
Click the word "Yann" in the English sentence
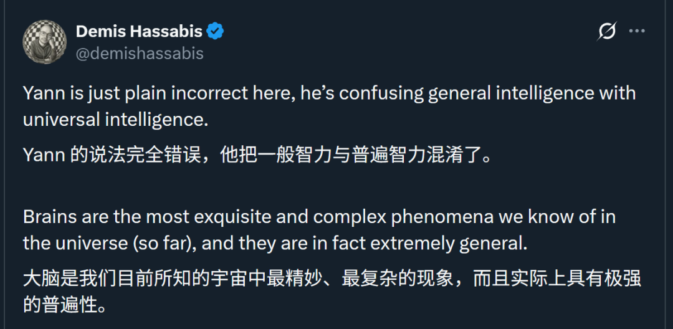click(x=44, y=93)
